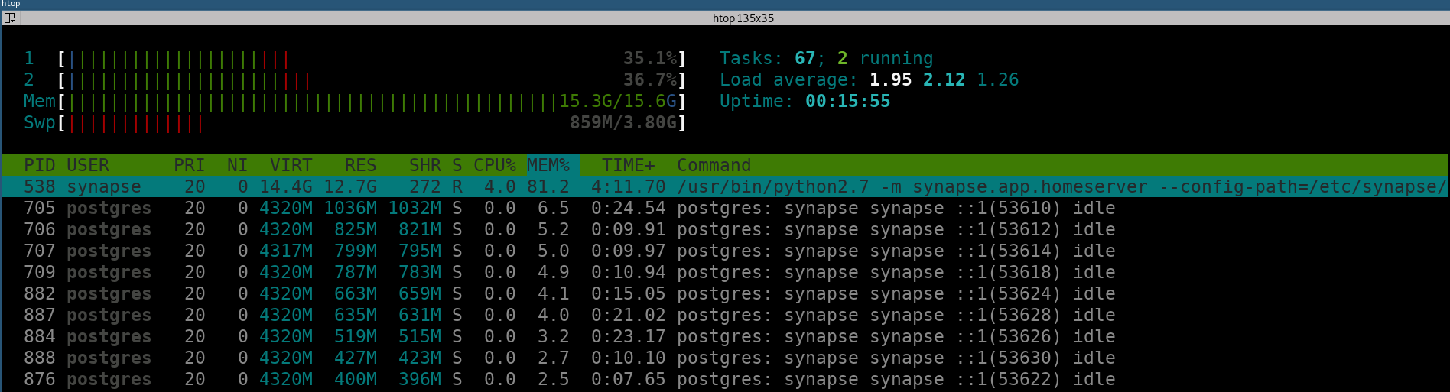Click the Command column header

[714, 165]
